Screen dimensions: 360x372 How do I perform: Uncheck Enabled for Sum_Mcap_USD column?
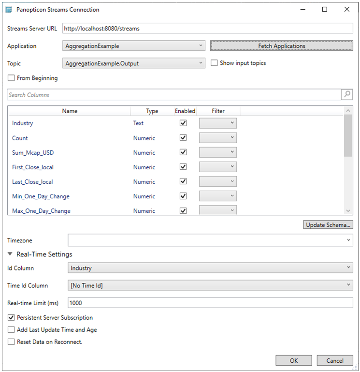(183, 152)
